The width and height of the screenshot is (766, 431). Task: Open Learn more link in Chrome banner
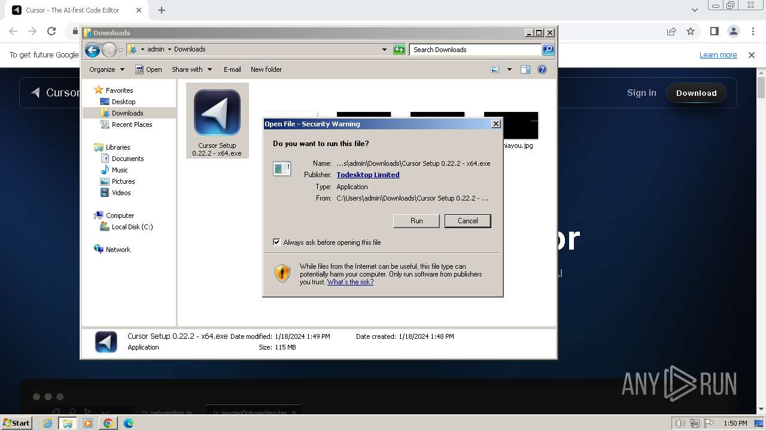tap(718, 55)
